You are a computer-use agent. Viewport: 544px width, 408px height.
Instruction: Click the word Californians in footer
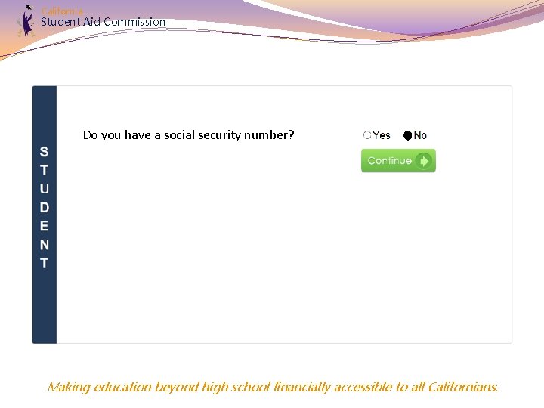(462, 387)
